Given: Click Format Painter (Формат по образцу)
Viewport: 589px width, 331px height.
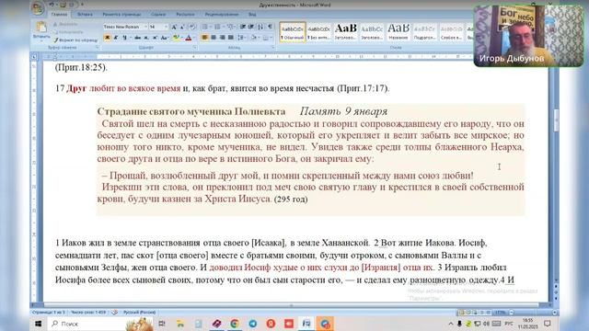Looking at the screenshot, I should pos(75,40).
